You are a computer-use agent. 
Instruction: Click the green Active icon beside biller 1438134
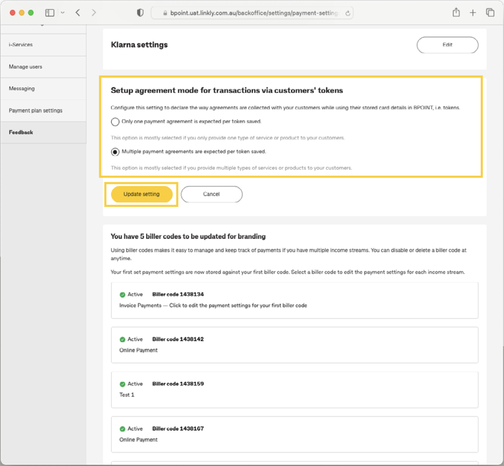pos(122,294)
